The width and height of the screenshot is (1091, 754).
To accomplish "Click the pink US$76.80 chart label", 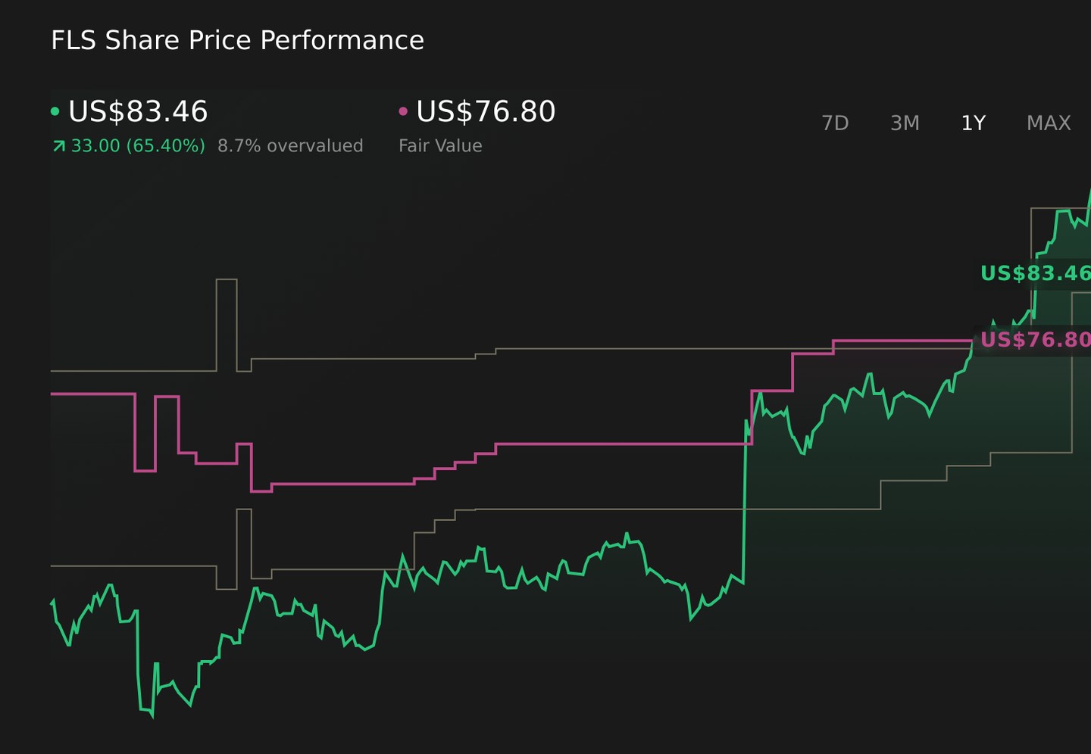I will pyautogui.click(x=1035, y=339).
